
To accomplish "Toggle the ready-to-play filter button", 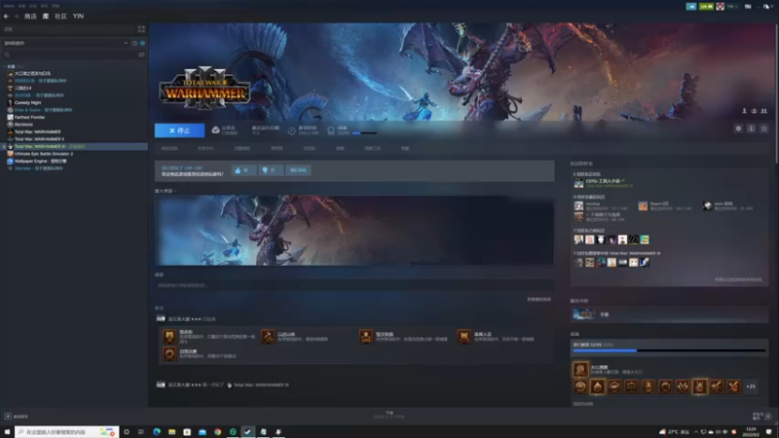I will (x=142, y=43).
